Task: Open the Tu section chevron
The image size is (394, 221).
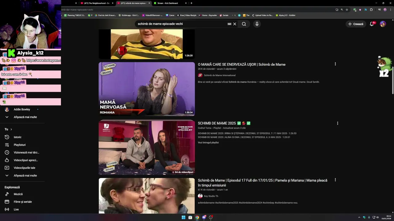Action: coord(11,129)
